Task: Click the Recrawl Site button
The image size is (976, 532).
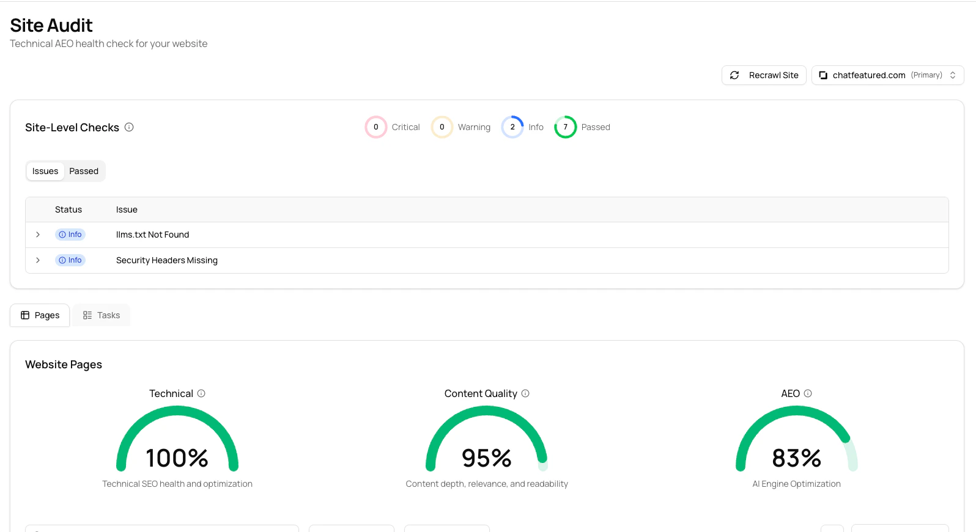Action: (764, 75)
